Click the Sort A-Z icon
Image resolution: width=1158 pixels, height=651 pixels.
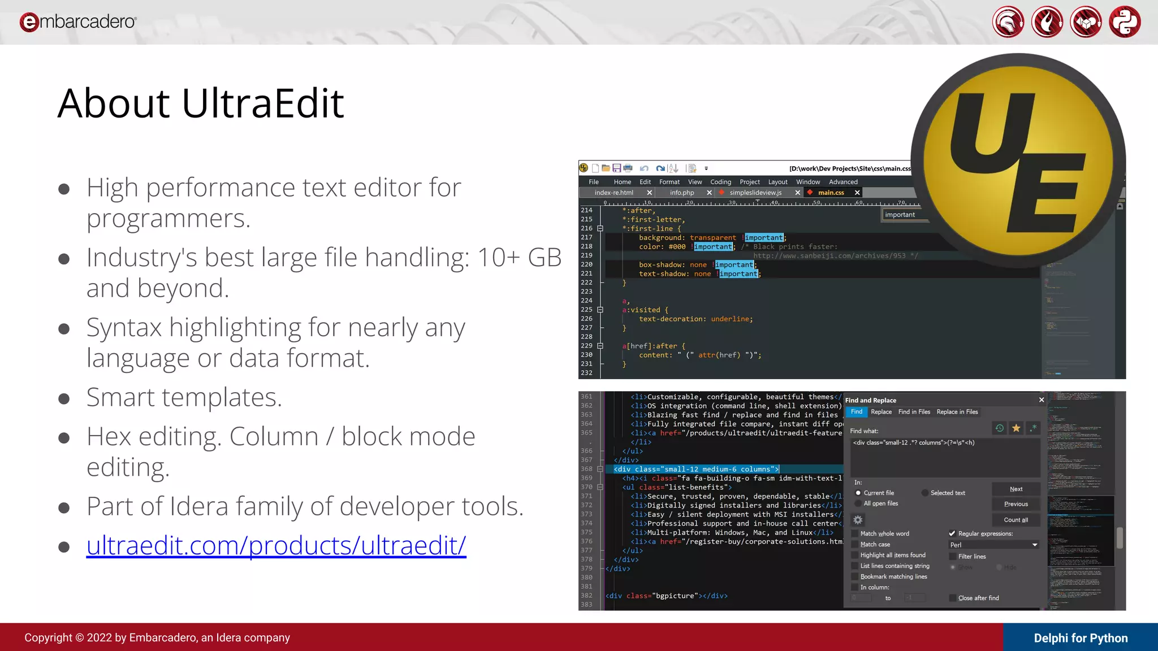673,168
